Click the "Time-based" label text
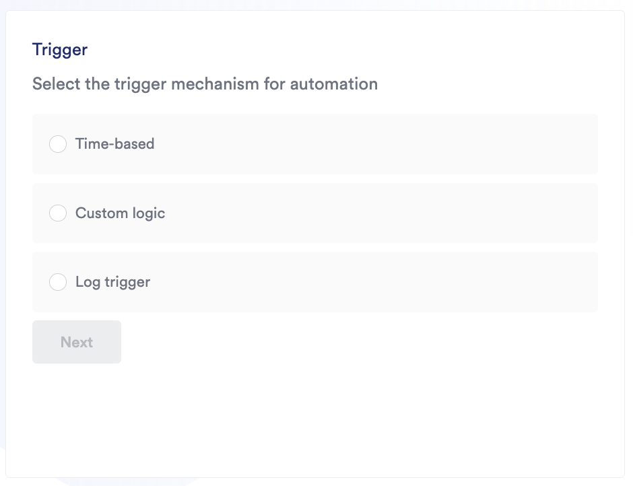This screenshot has height=486, width=633. pyautogui.click(x=114, y=144)
